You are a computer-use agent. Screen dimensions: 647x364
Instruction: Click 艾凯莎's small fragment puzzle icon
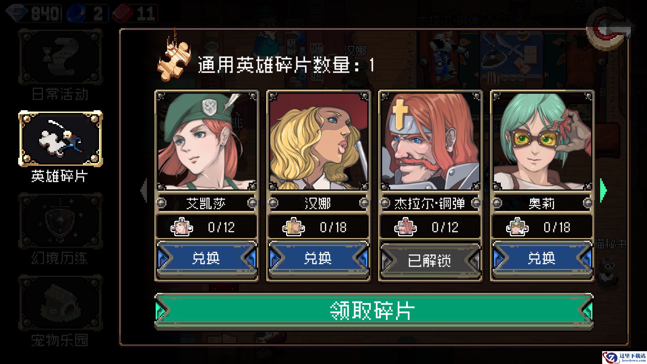[x=182, y=227]
